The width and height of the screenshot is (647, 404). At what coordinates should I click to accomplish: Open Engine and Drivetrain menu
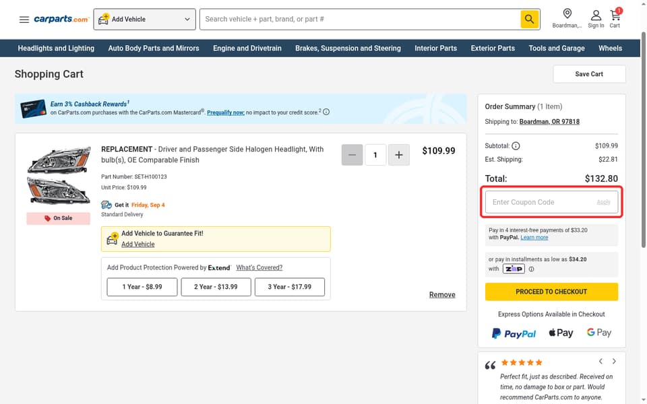tap(247, 48)
